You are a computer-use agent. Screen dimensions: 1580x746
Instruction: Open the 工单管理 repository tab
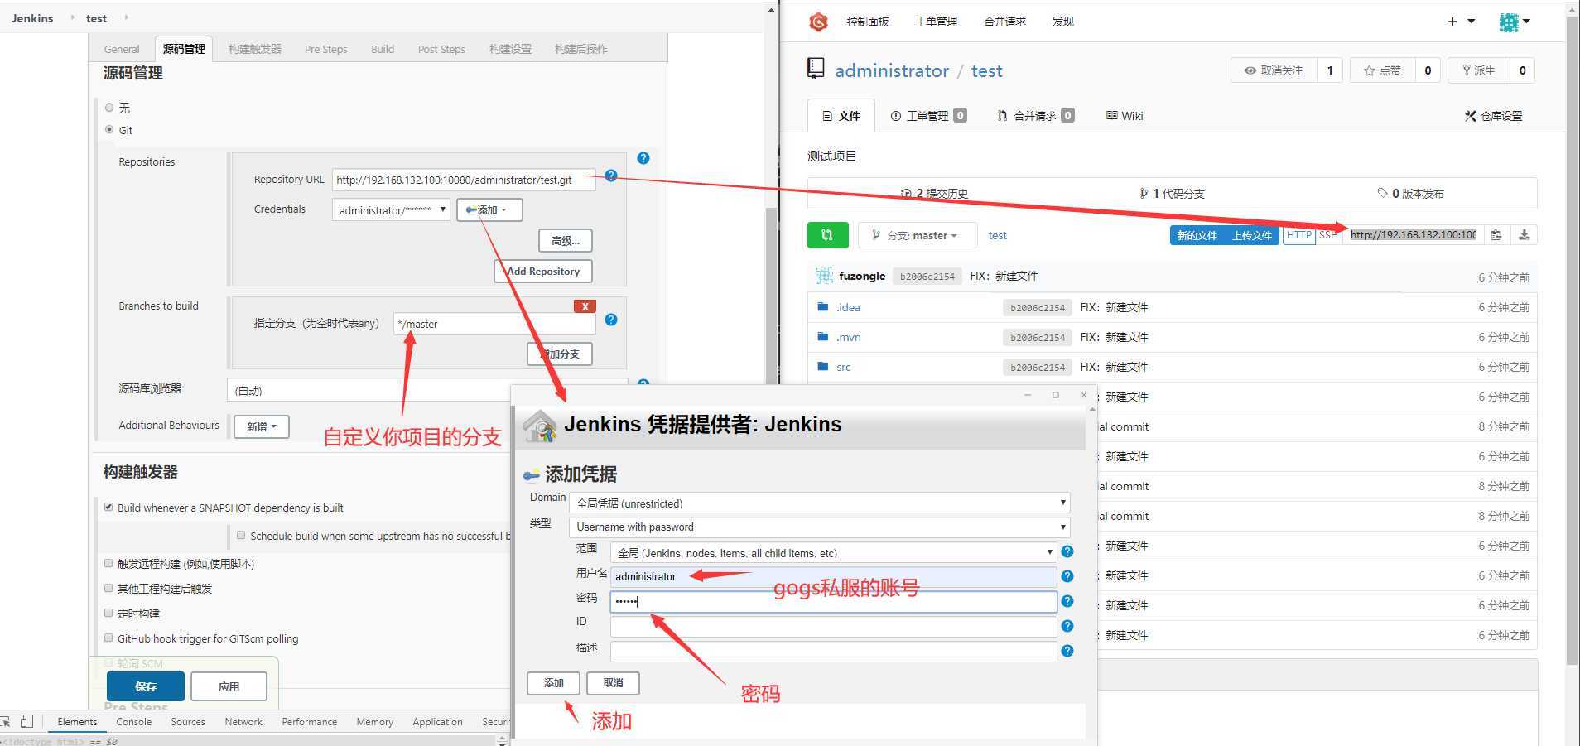click(927, 116)
